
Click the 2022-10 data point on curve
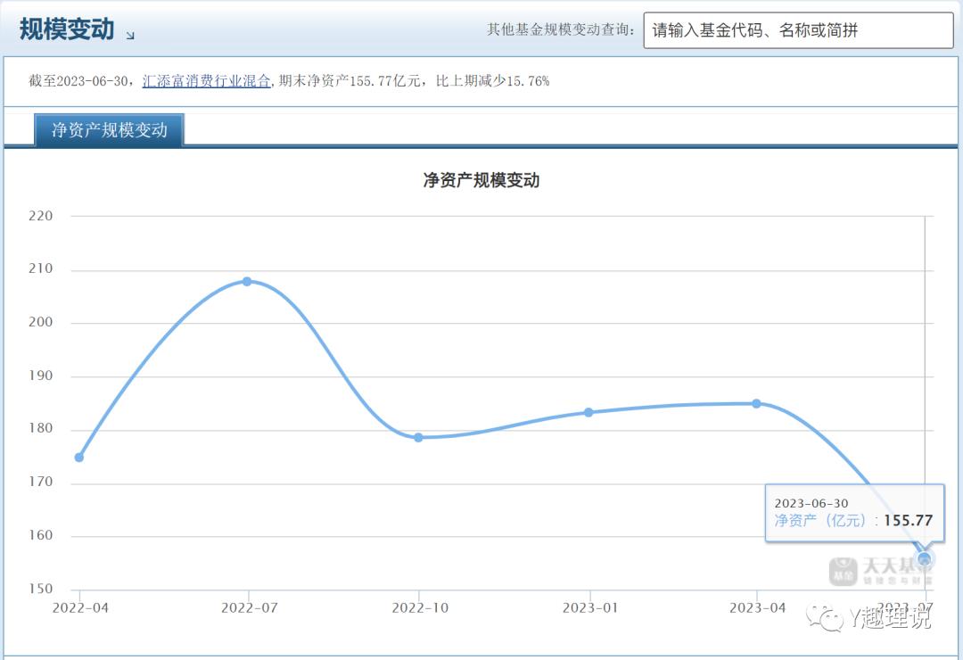coord(417,437)
